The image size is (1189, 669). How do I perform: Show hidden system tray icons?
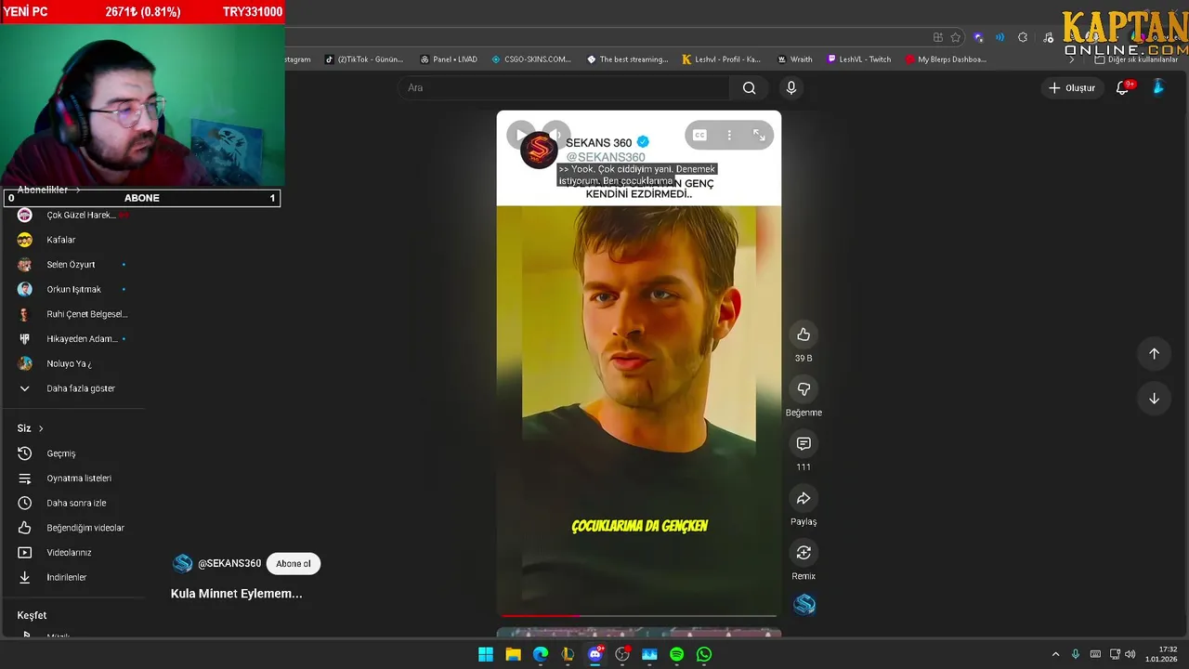coord(1055,654)
